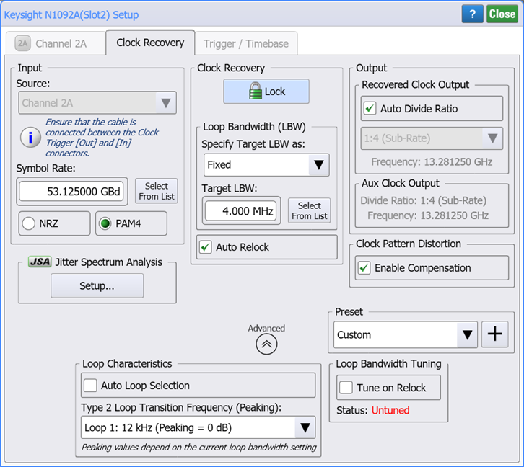Click Select From List for Target LBW
This screenshot has height=467, width=524.
pyautogui.click(x=310, y=211)
